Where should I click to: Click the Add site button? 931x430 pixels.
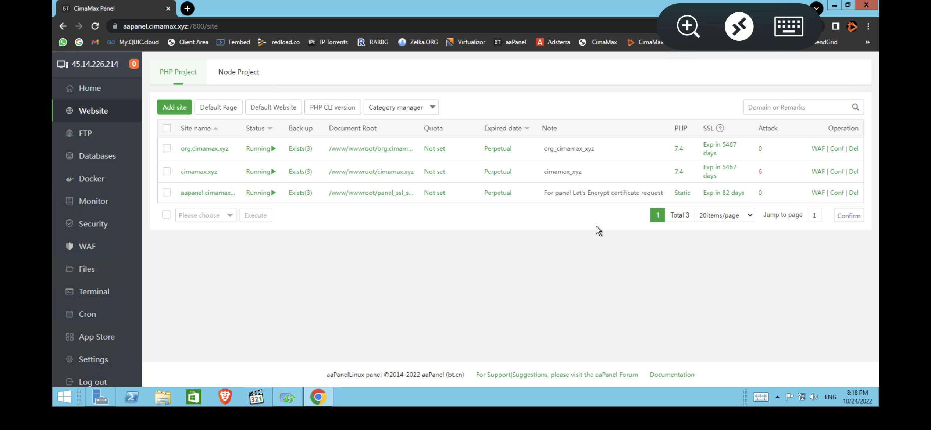174,107
